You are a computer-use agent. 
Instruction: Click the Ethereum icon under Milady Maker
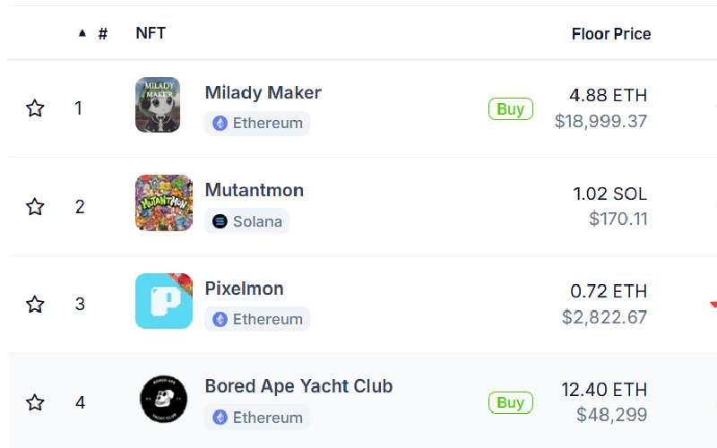(220, 123)
